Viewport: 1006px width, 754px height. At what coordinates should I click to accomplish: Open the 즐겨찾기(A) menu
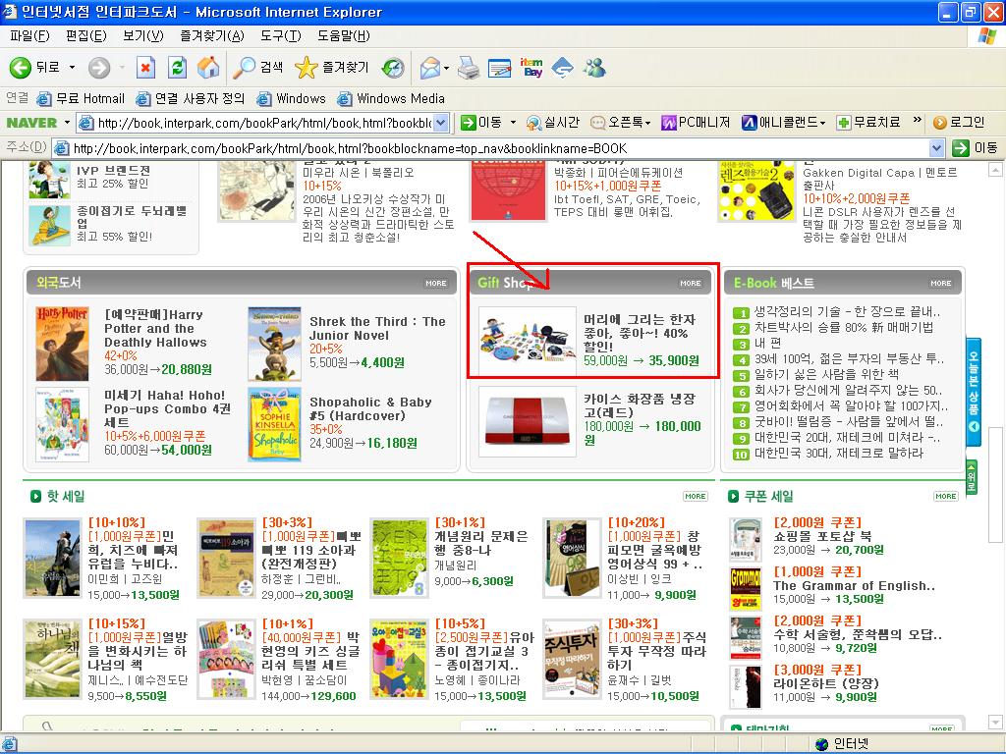click(212, 36)
